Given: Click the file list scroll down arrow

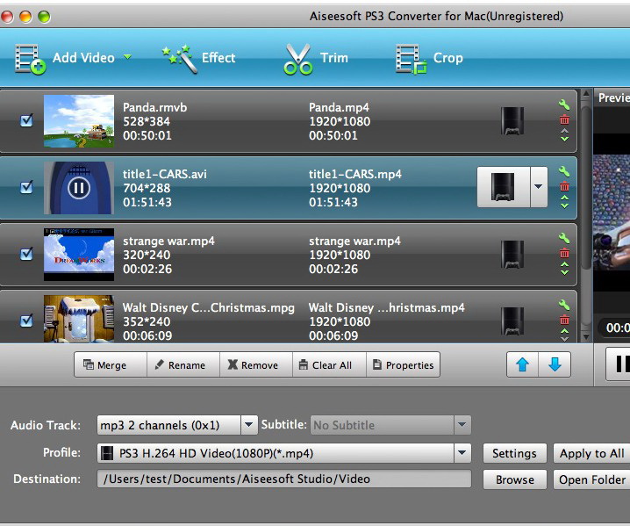Looking at the screenshot, I should (x=586, y=336).
